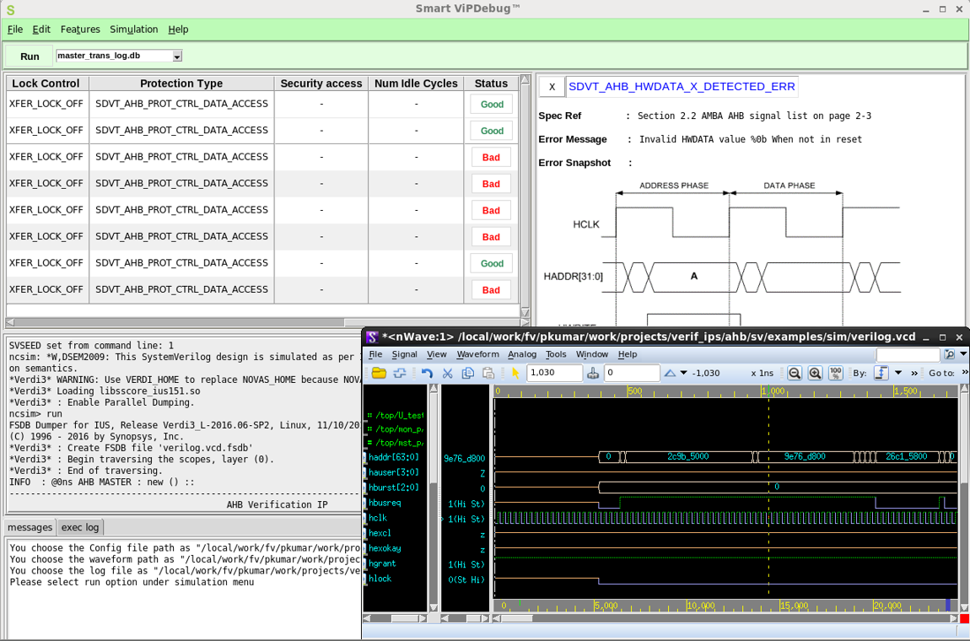Viewport: 970px width, 641px height.
Task: Click the signal list vertical scrollbar in nWave
Action: [433, 498]
